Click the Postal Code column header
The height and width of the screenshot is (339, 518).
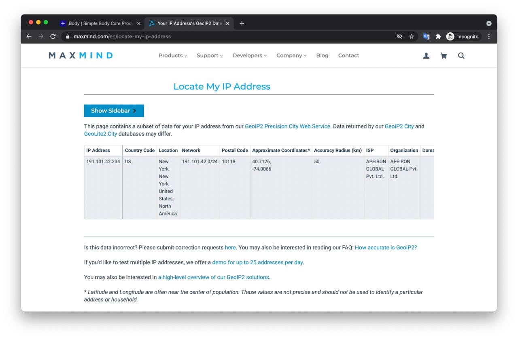pos(235,150)
